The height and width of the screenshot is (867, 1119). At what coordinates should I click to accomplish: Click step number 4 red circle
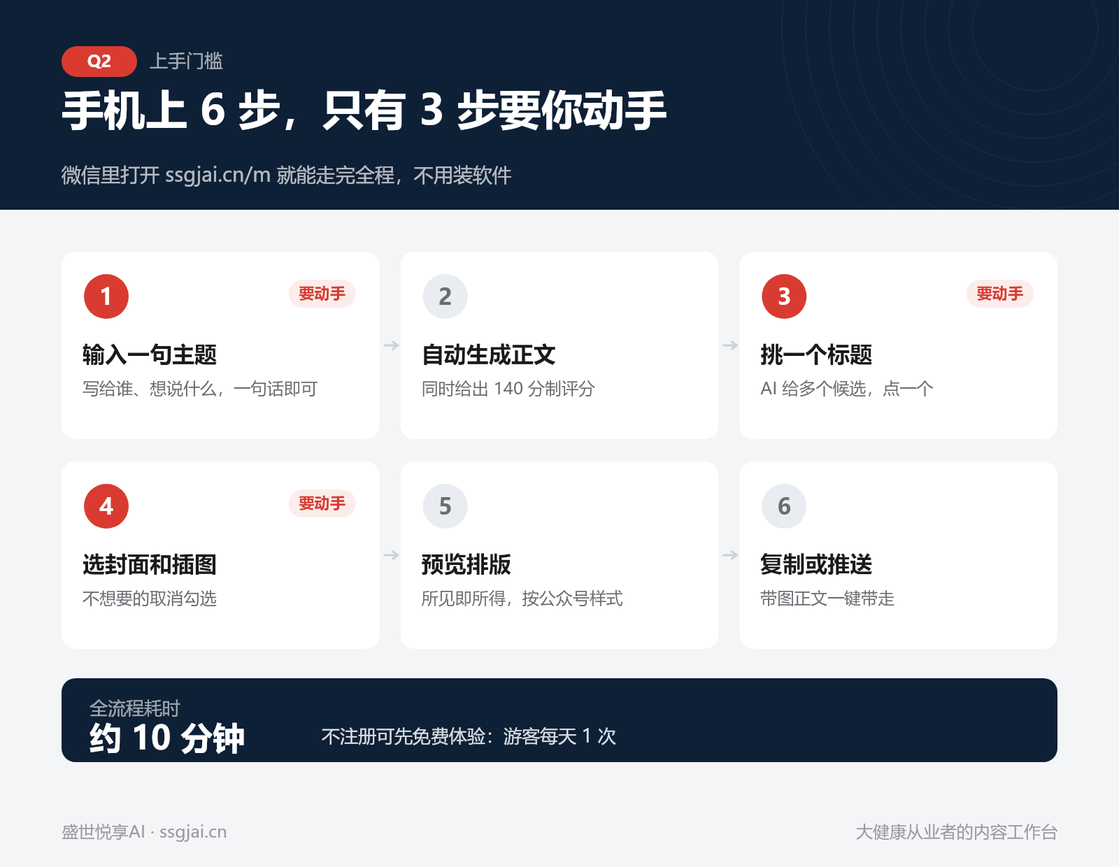[106, 506]
